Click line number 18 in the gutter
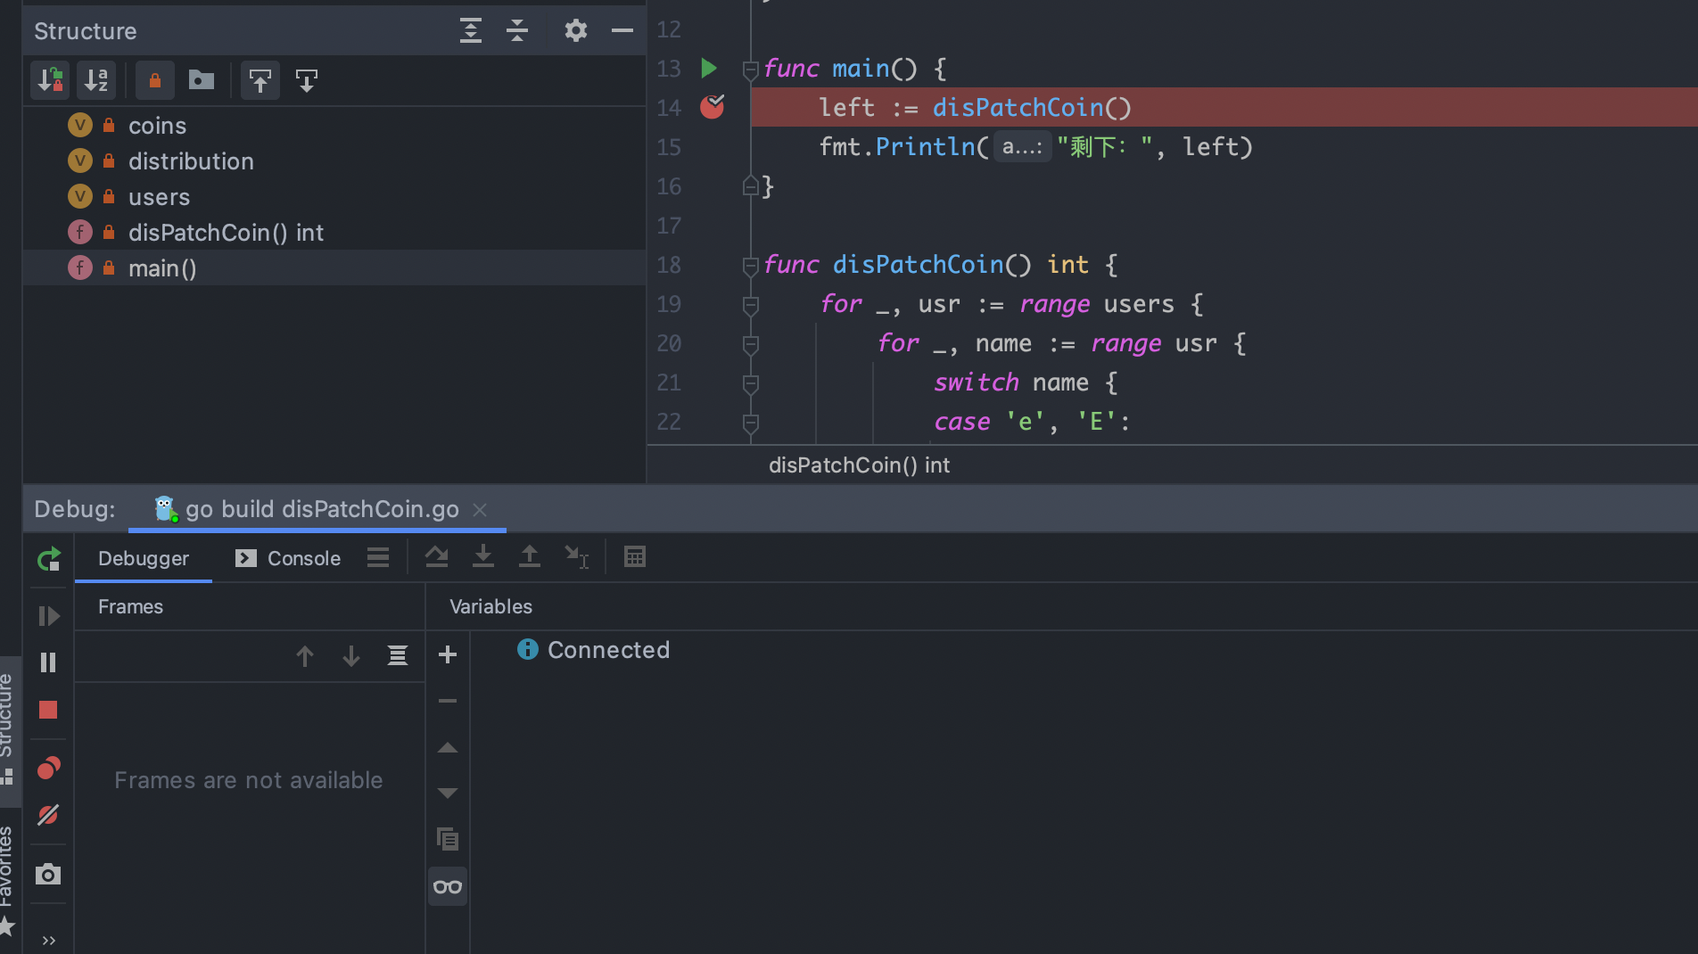 point(669,265)
